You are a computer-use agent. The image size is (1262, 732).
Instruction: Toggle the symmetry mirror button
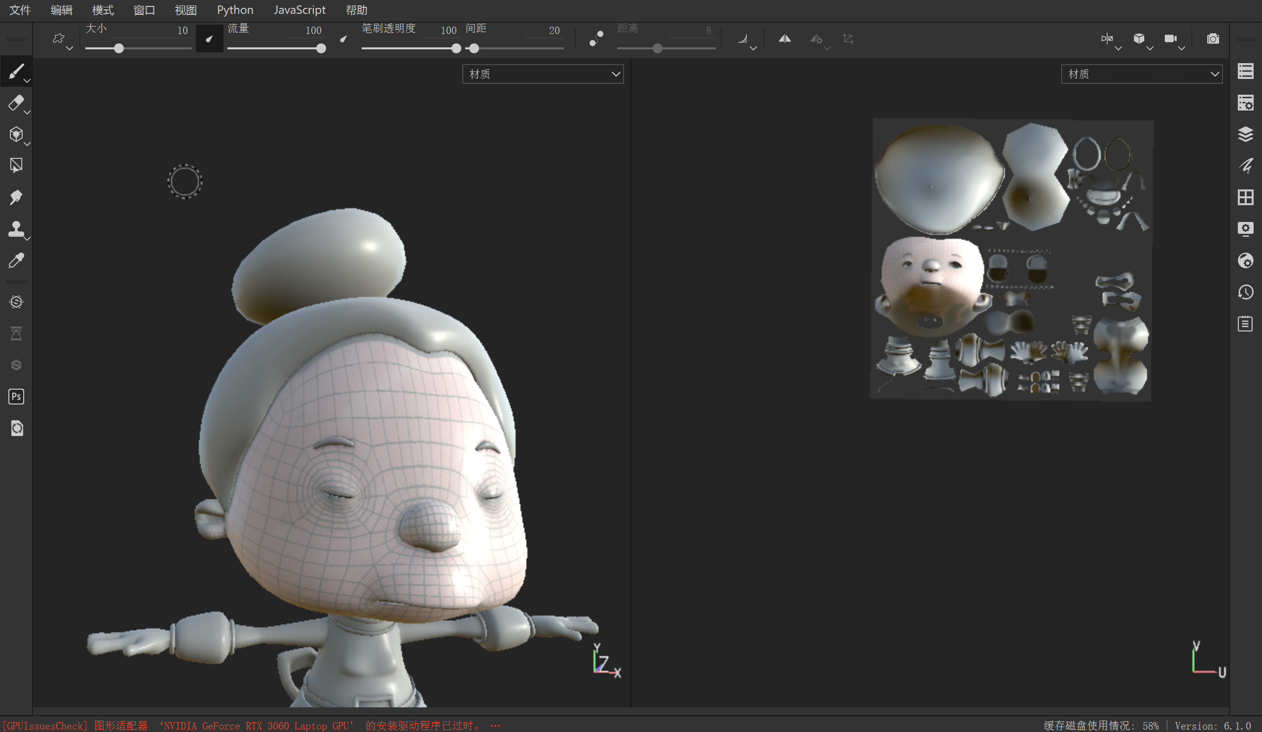tap(784, 38)
